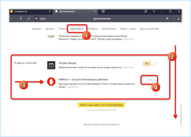Open the Загрузки section
Screen dimensions: 191x137
point(50,29)
